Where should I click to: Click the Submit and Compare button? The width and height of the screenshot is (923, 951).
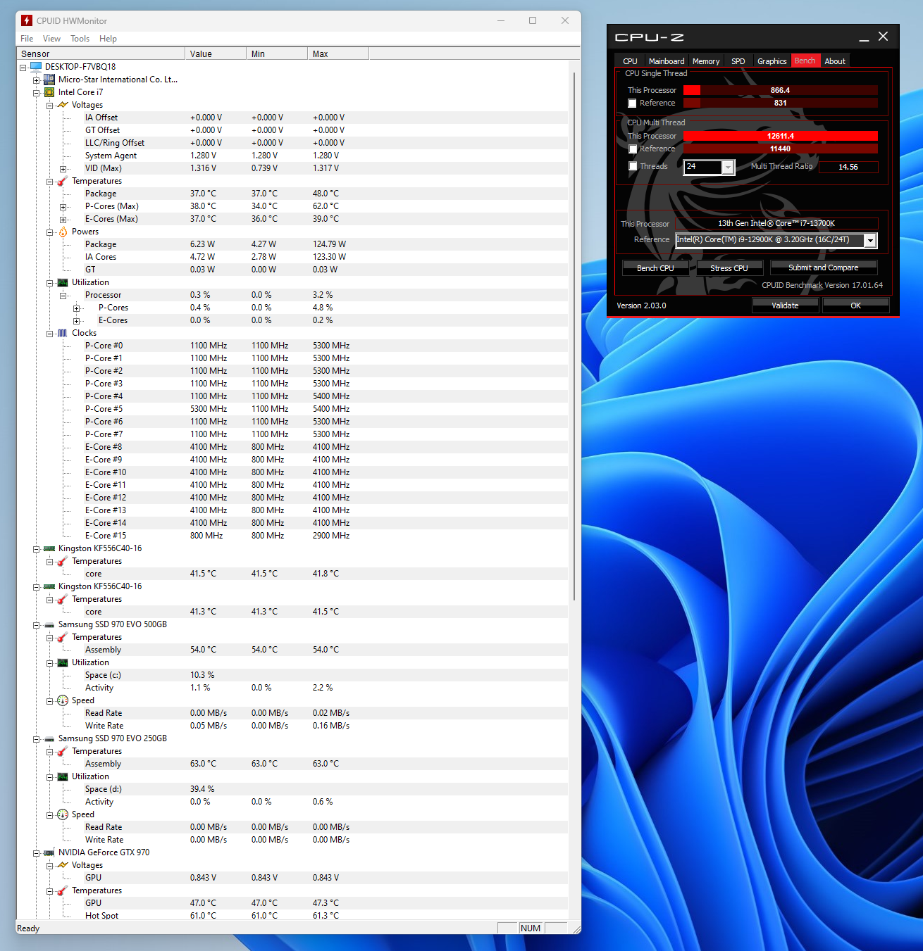pyautogui.click(x=823, y=267)
